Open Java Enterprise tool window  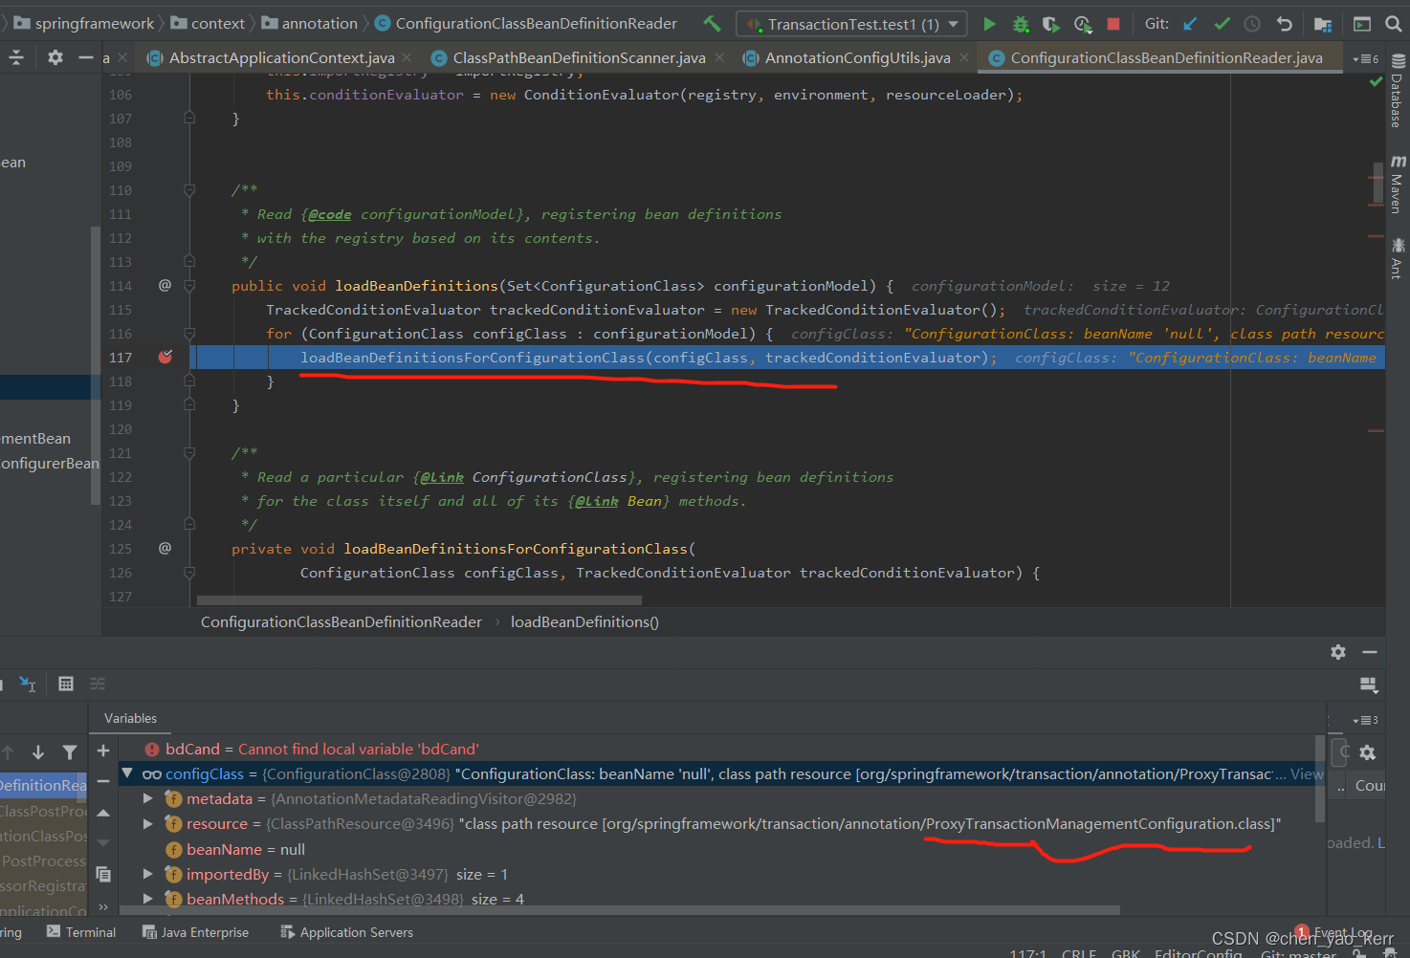click(195, 932)
